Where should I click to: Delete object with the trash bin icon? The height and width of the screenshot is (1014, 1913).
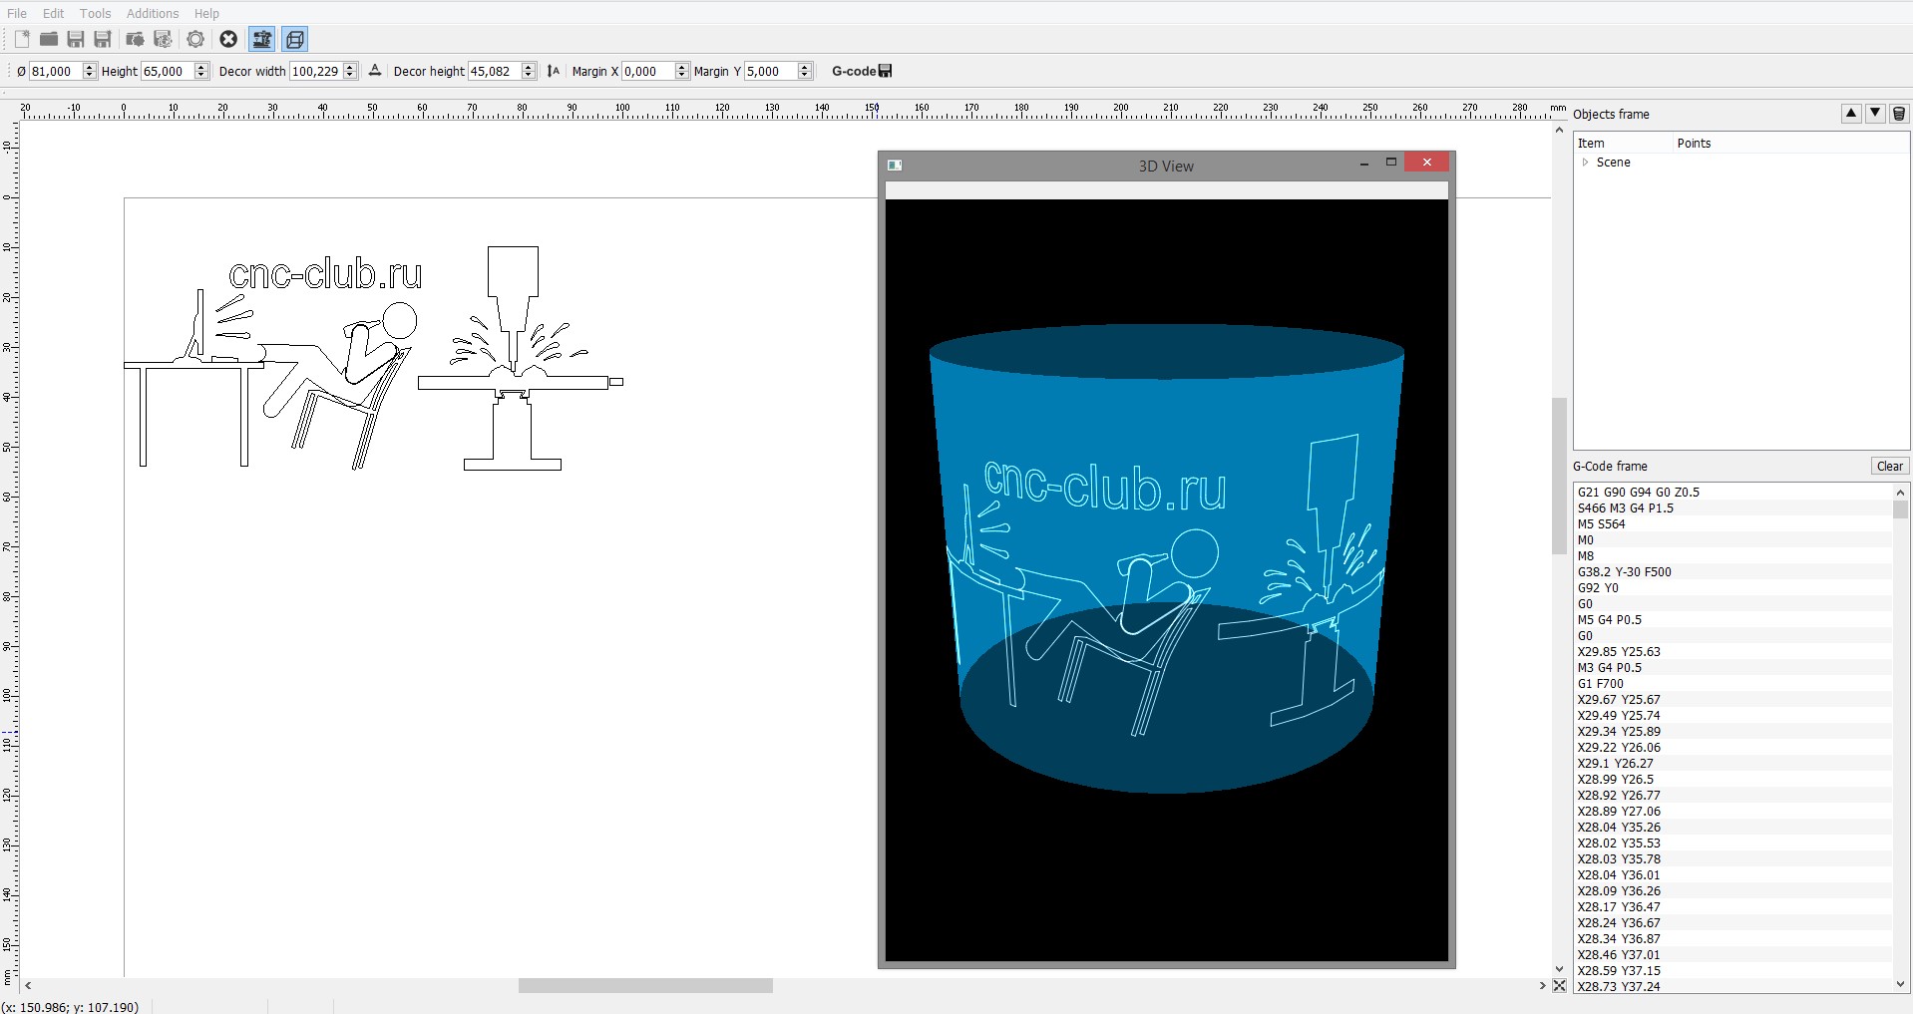click(1899, 114)
